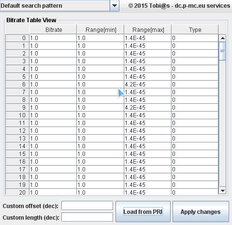The image size is (232, 225).
Task: Select the Range[max] cell 4.2E-45 in row 6
Action: click(x=148, y=84)
